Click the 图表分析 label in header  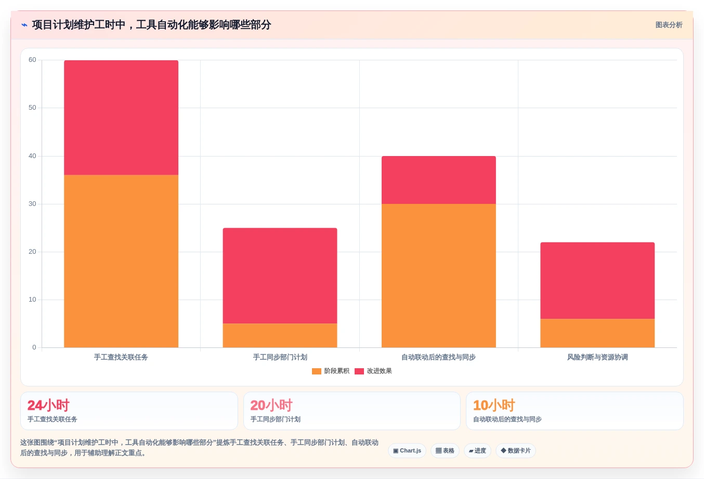[669, 25]
